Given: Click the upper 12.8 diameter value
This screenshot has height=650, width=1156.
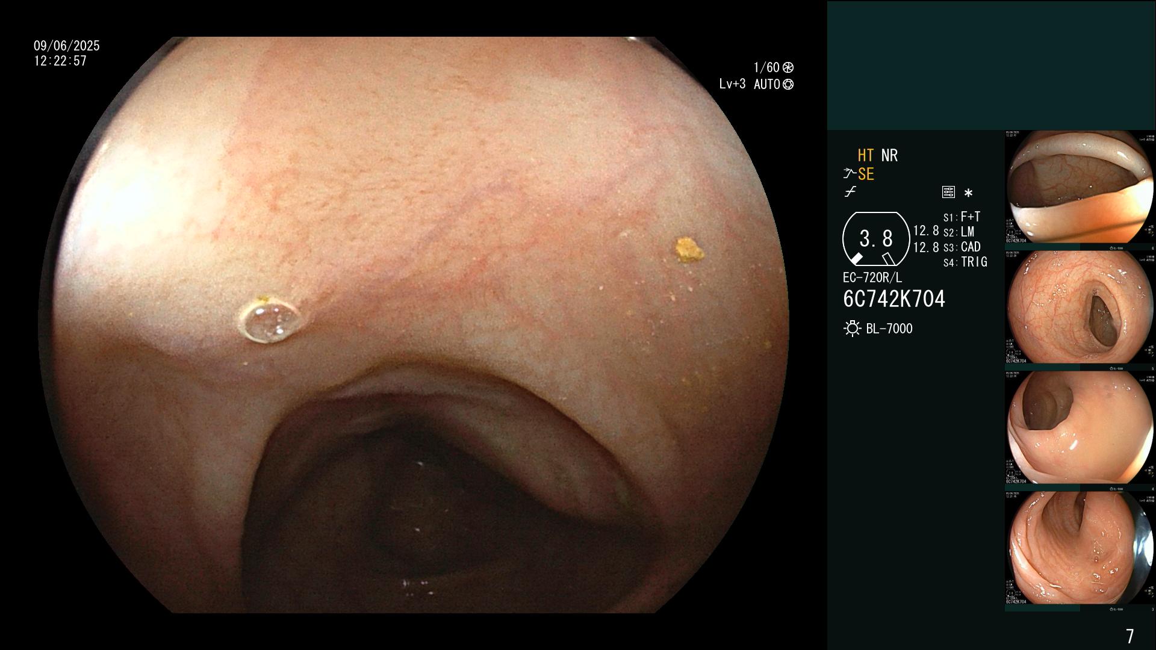Looking at the screenshot, I should (x=926, y=231).
